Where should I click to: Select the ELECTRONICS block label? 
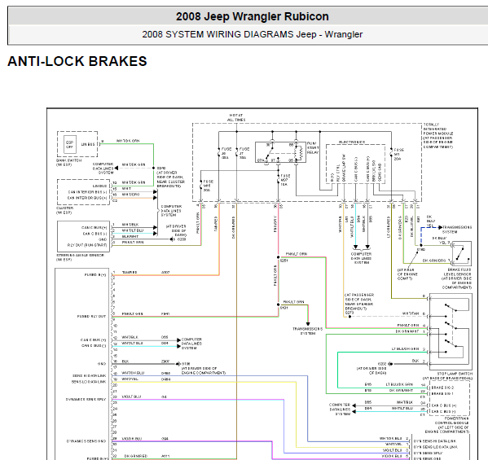click(x=352, y=142)
